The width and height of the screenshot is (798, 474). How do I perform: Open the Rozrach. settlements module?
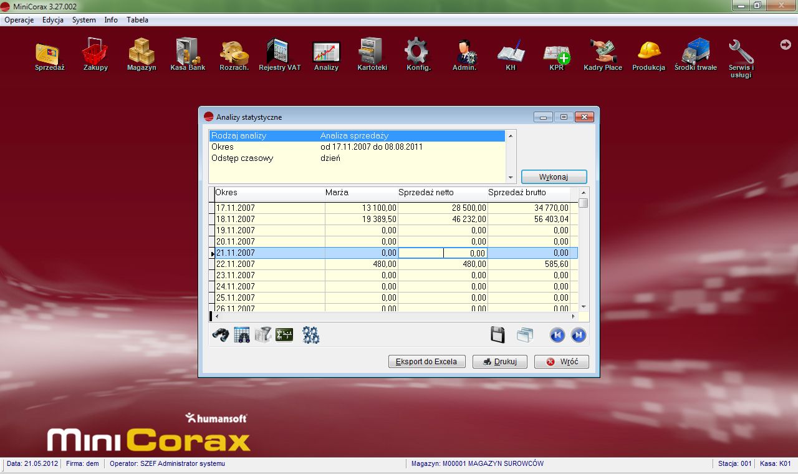point(234,56)
